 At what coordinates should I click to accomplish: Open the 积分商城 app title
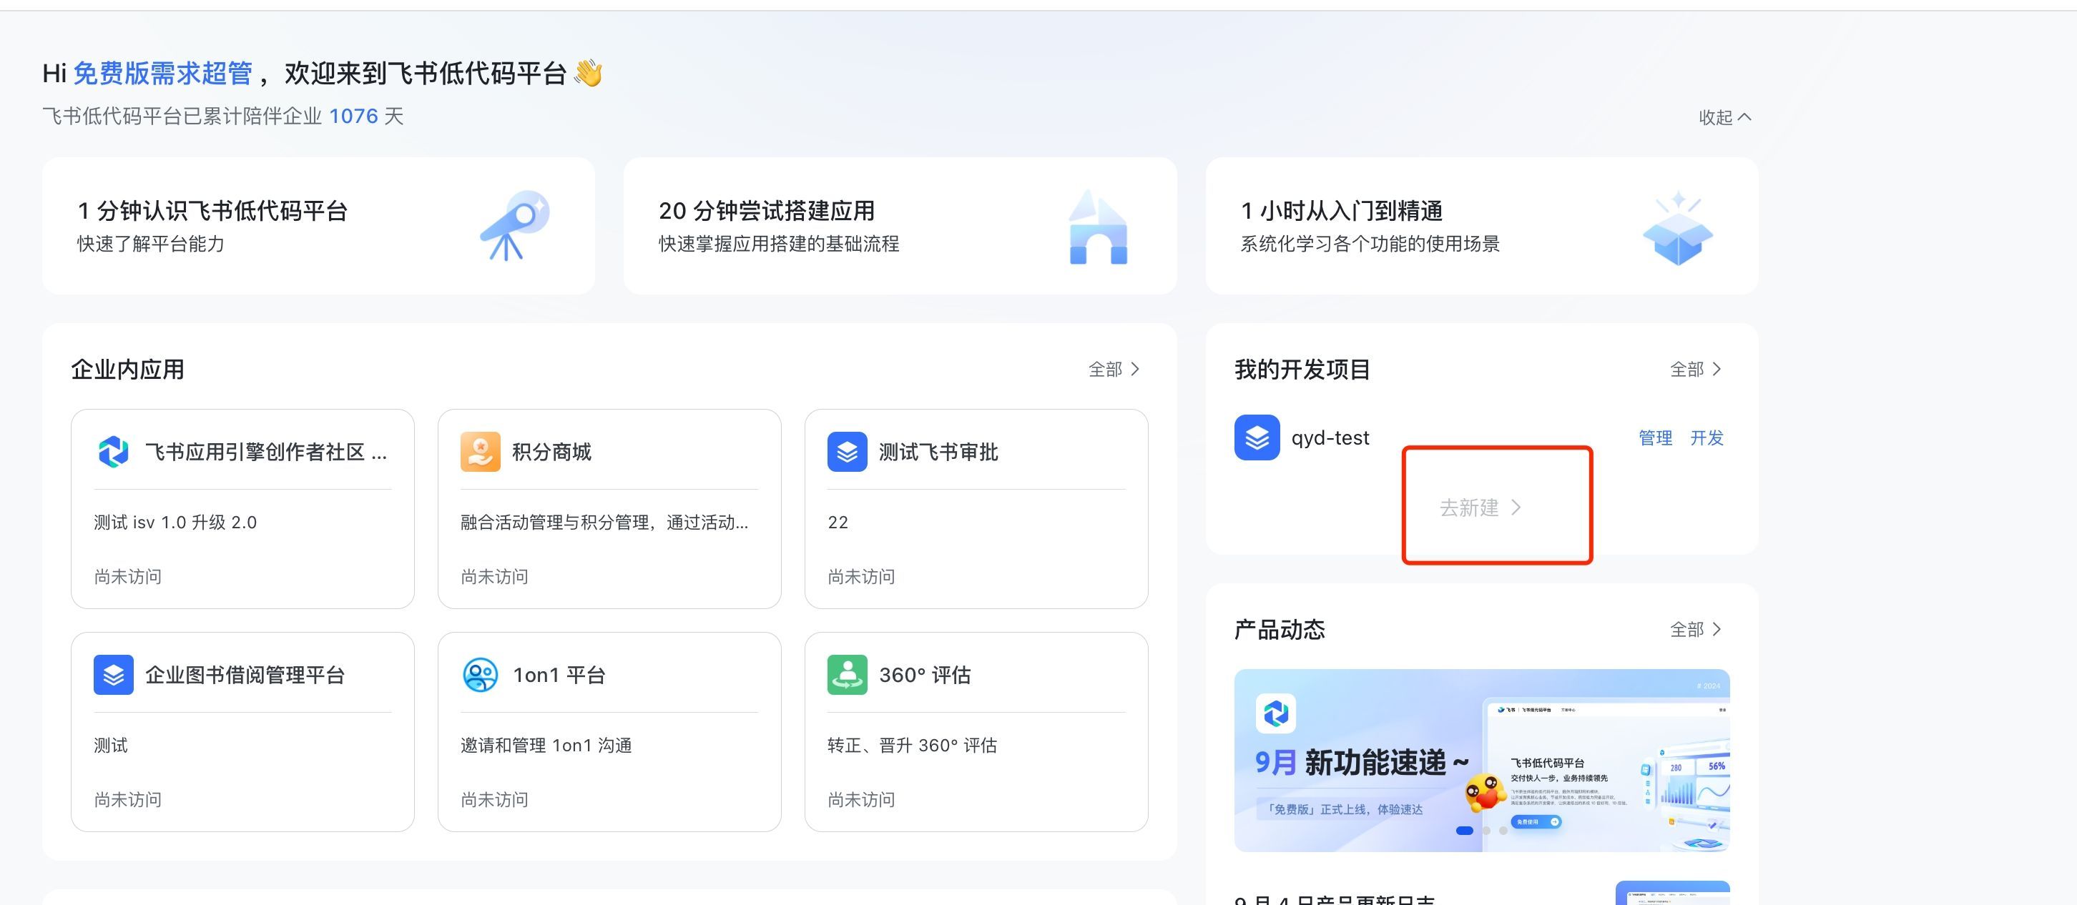[551, 452]
